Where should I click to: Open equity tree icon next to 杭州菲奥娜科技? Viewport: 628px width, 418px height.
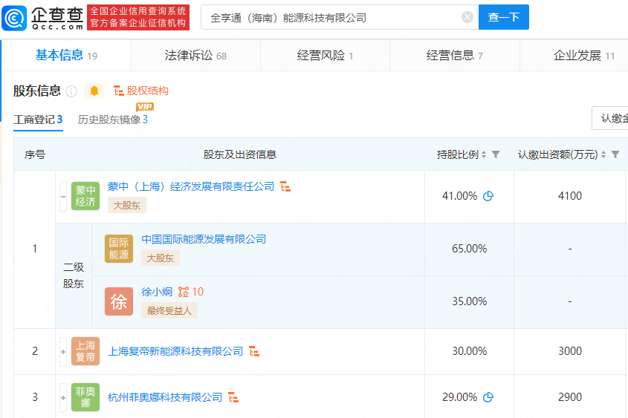[x=233, y=397]
